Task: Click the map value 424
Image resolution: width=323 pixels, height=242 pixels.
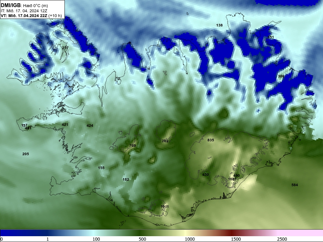Action: click(x=90, y=125)
